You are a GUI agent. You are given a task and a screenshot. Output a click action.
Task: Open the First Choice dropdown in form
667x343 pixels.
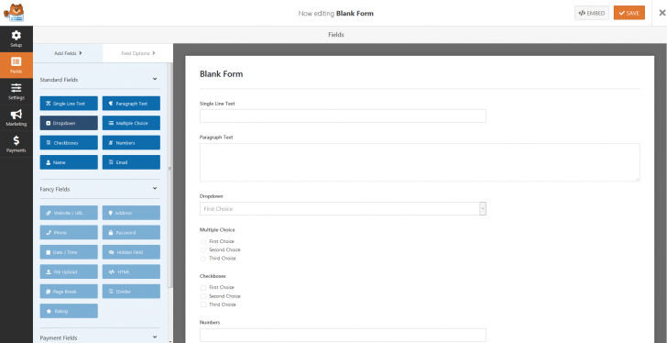tap(343, 209)
